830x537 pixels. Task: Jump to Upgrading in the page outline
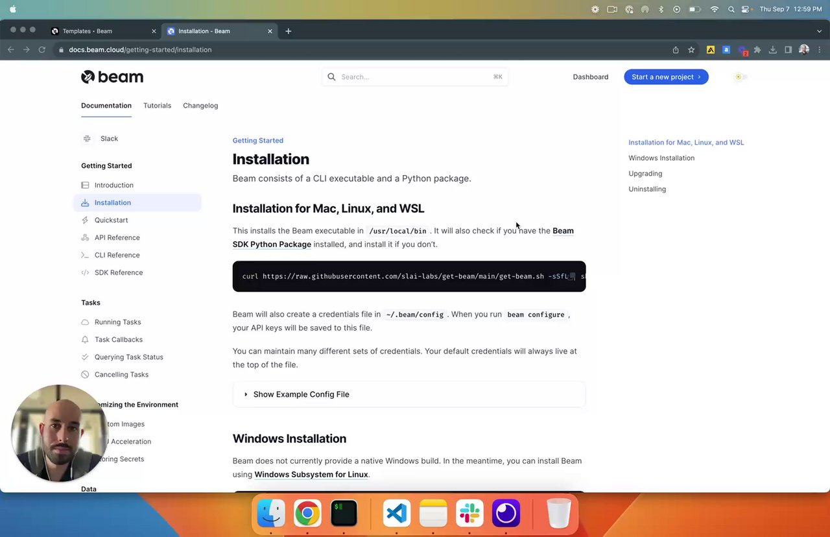(645, 173)
